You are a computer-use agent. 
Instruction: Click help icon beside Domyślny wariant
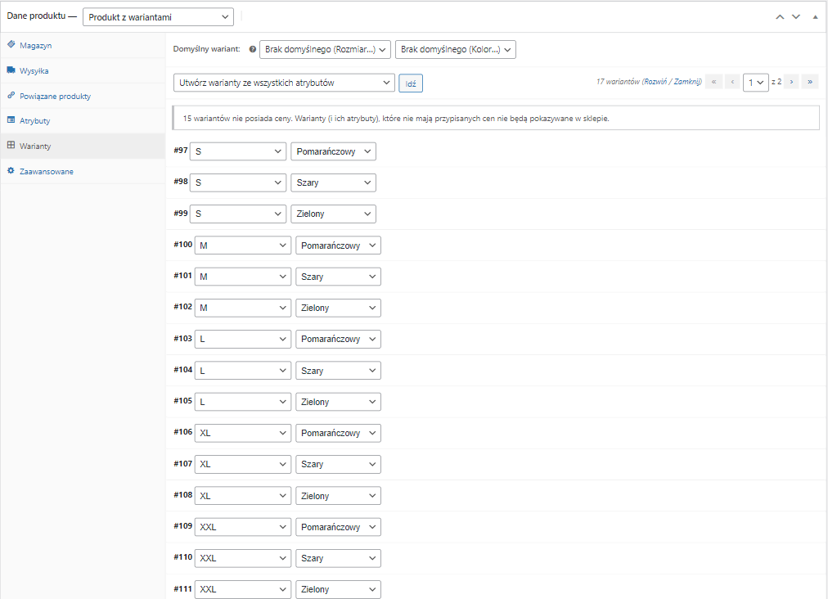(252, 50)
